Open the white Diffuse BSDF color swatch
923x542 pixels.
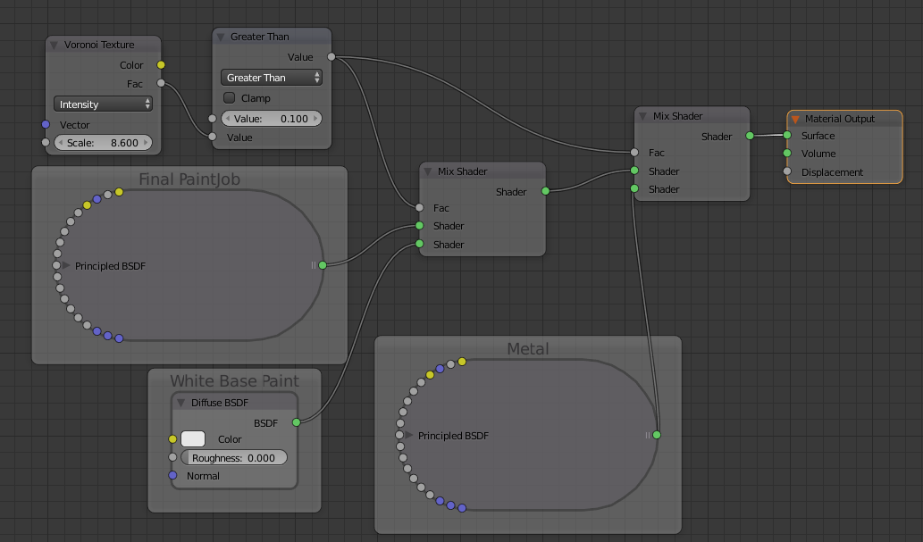pos(192,439)
